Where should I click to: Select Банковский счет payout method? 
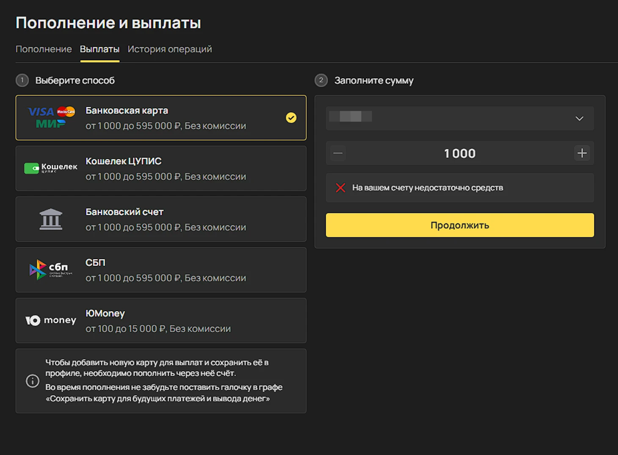point(161,219)
